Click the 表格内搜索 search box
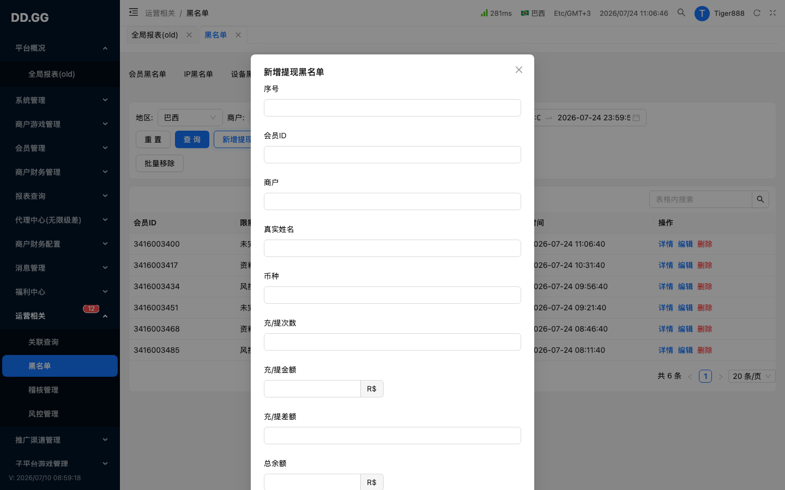Image resolution: width=785 pixels, height=490 pixels. (x=701, y=199)
